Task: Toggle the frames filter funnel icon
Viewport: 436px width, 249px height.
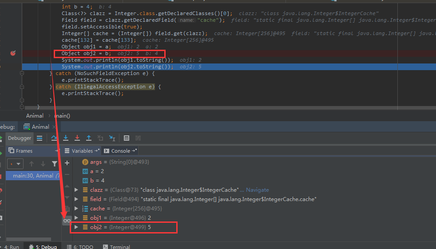Action: pyautogui.click(x=55, y=164)
